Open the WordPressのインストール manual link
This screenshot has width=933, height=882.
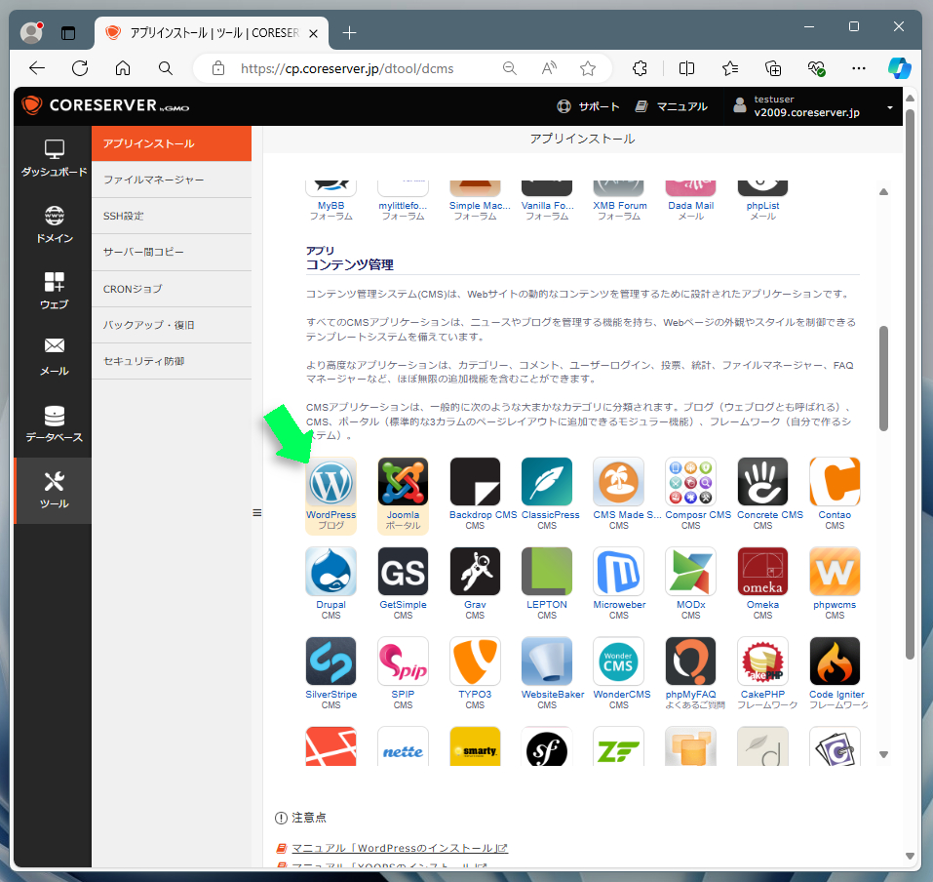[x=400, y=848]
